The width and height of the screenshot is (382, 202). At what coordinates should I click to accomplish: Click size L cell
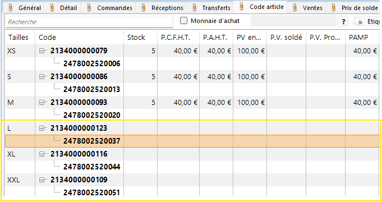(20, 128)
